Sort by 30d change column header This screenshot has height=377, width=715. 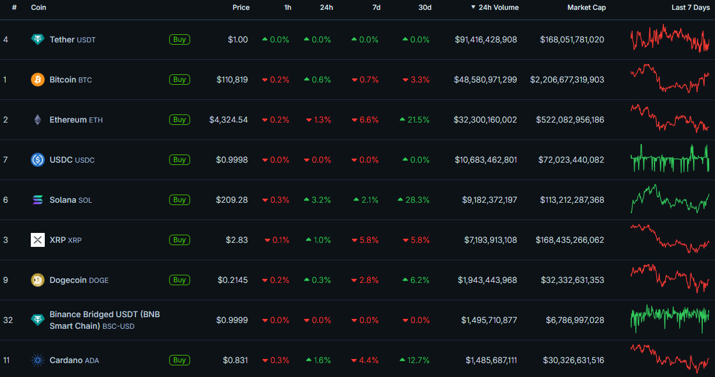coord(425,8)
